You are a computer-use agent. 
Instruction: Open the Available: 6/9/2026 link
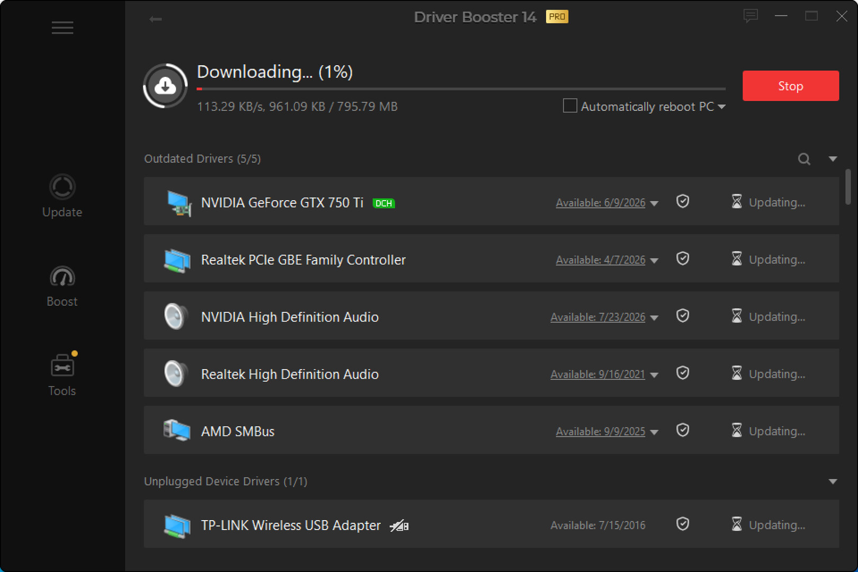pyautogui.click(x=601, y=203)
